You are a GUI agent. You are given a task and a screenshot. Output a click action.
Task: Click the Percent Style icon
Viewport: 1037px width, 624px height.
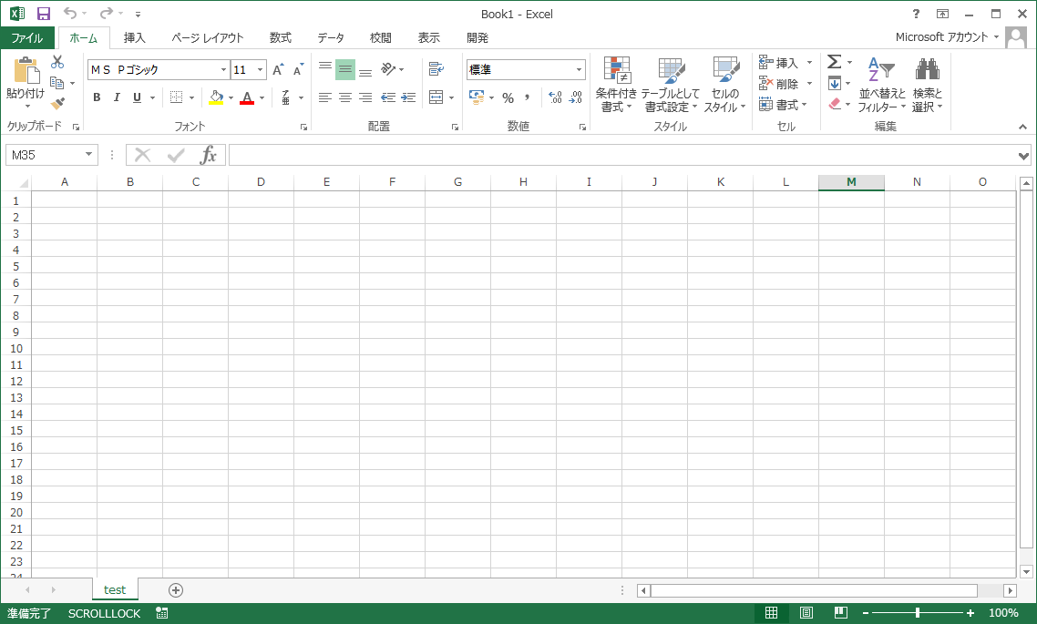(508, 97)
